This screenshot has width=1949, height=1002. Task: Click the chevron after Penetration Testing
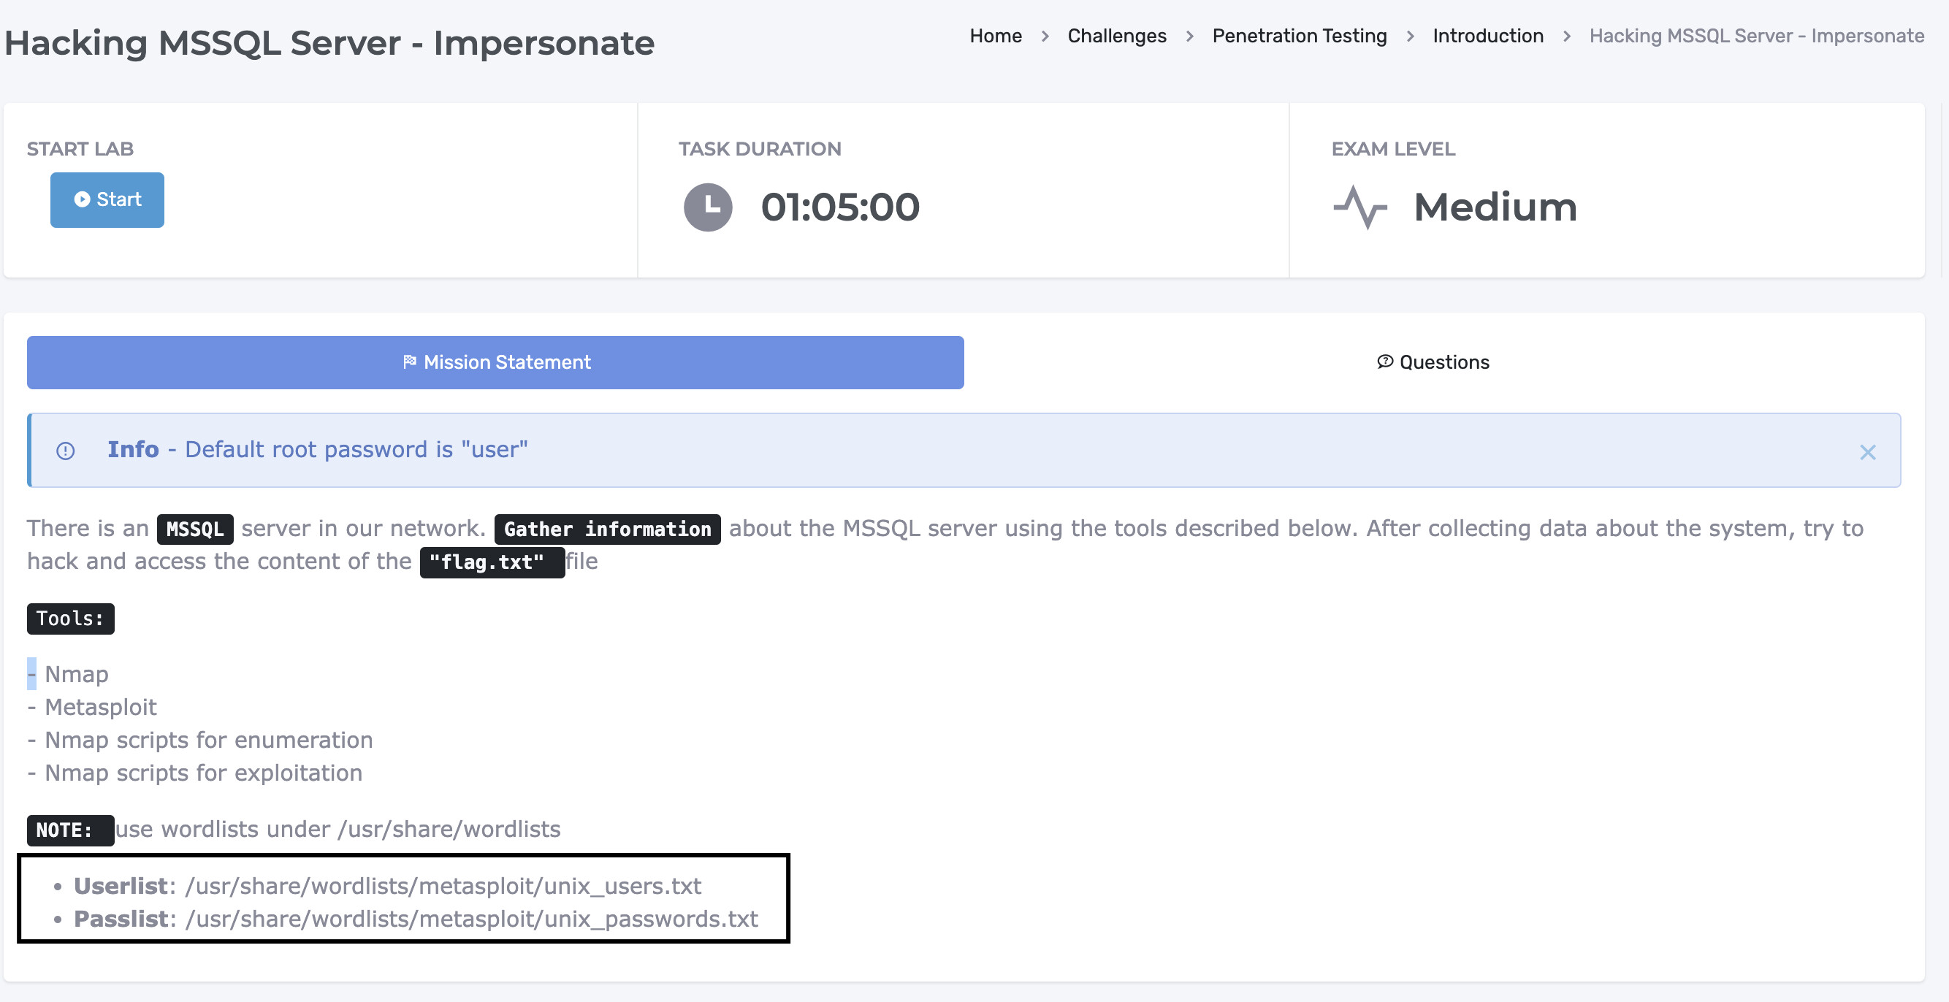(1410, 37)
